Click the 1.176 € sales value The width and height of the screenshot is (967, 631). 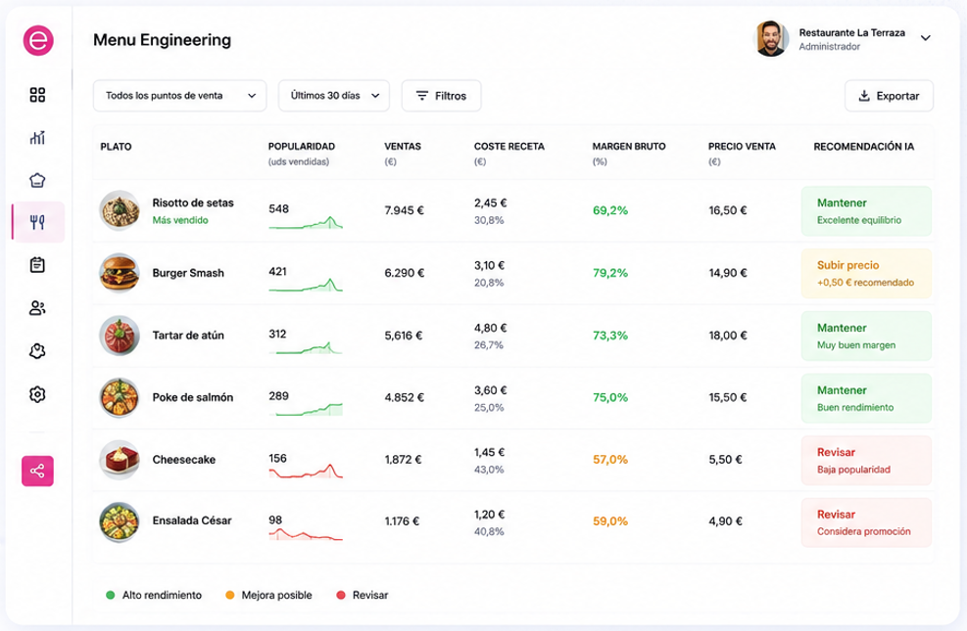click(x=402, y=521)
